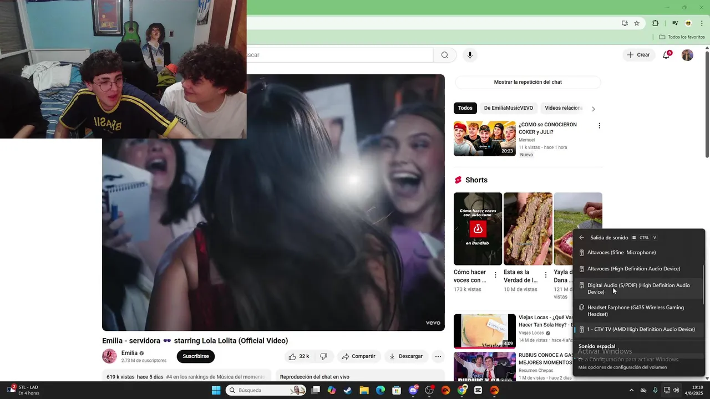Open CapCut from the taskbar
Image resolution: width=710 pixels, height=399 pixels.
coord(478,390)
